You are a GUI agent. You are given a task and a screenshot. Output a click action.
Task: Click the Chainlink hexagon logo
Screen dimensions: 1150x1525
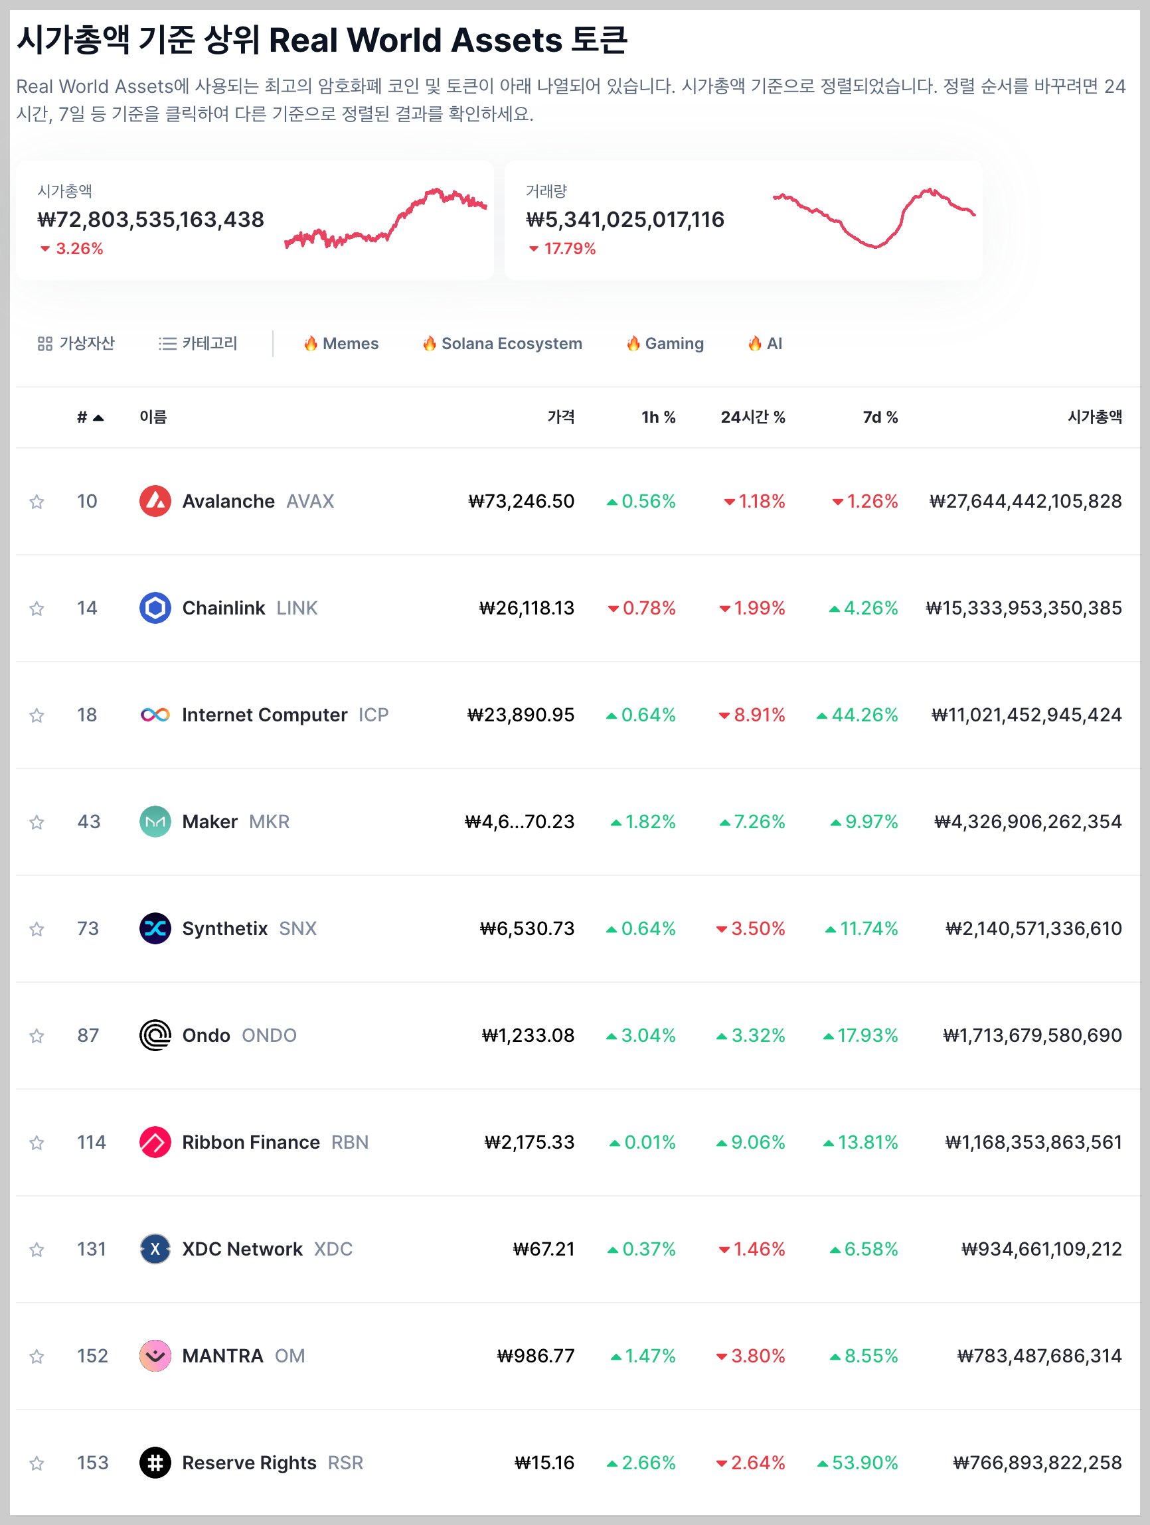coord(155,608)
